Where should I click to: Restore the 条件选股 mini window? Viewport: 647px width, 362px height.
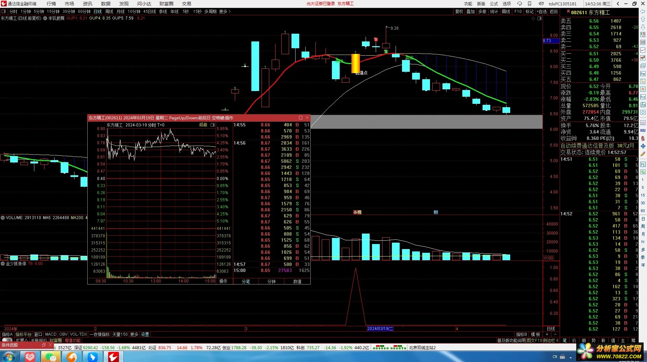pyautogui.click(x=44, y=345)
